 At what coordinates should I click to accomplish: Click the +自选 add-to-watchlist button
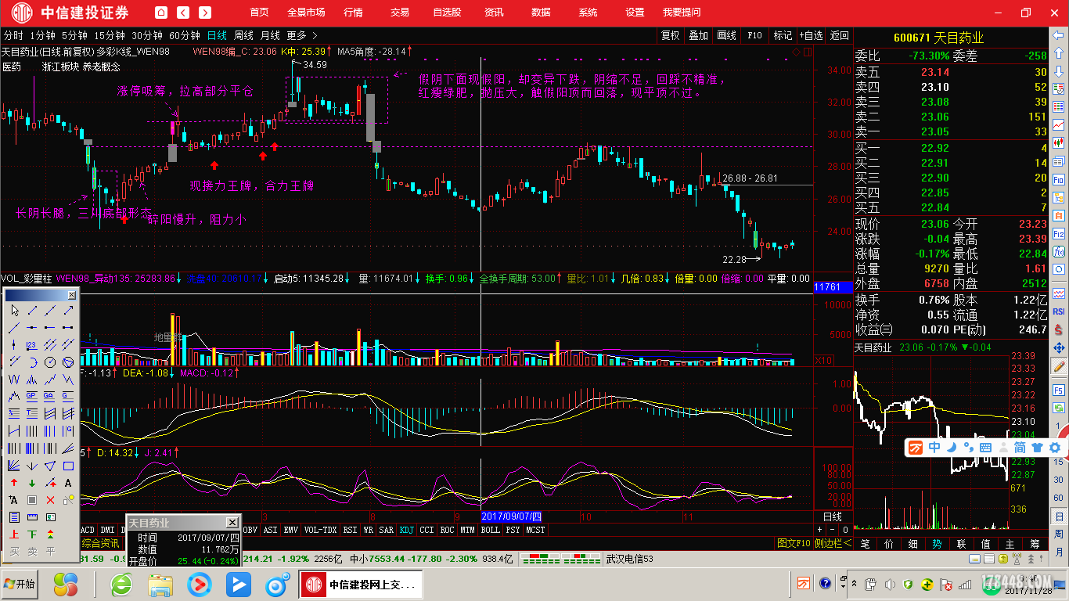[x=811, y=35]
